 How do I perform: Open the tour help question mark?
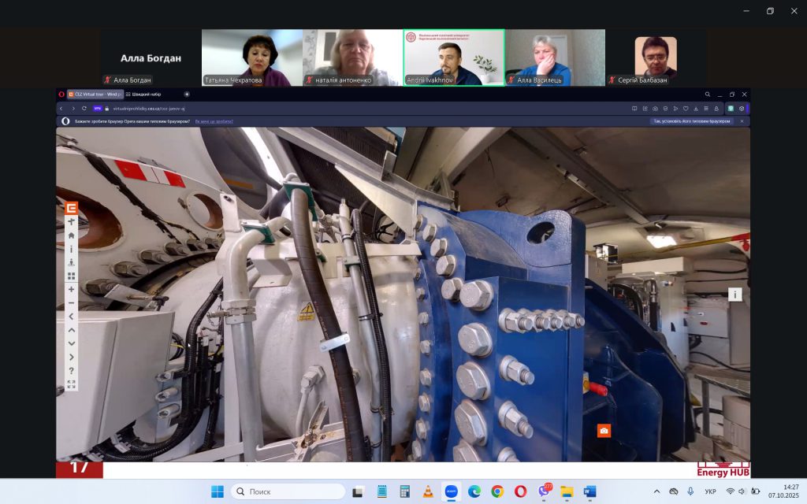(x=71, y=371)
